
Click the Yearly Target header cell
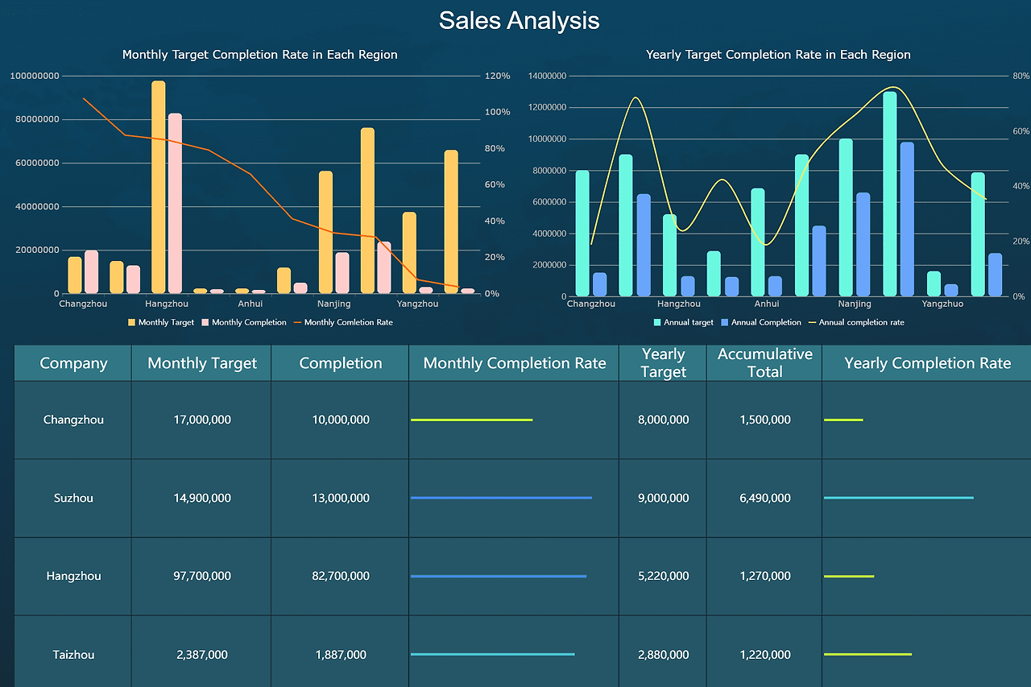(662, 363)
